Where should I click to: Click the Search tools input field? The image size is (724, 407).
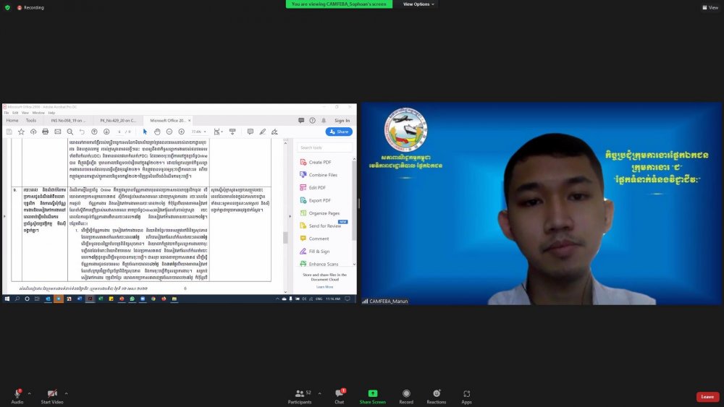(326, 147)
